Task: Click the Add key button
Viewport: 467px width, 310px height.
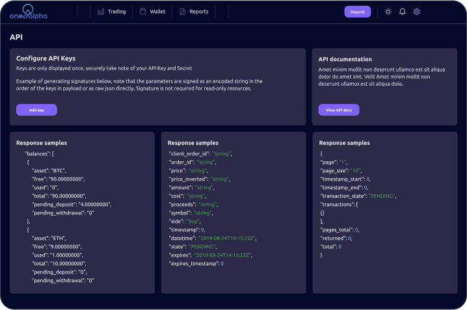Action: click(x=36, y=110)
